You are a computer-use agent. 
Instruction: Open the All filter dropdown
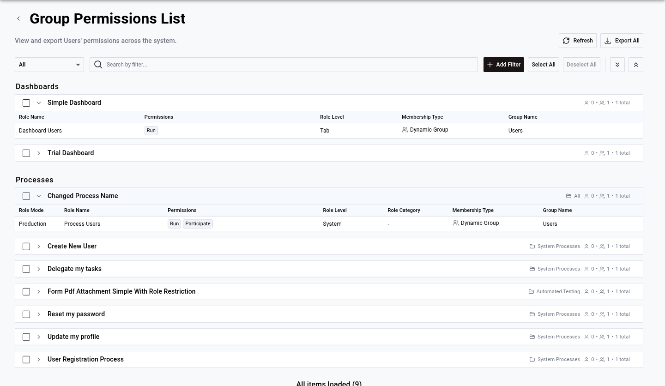[49, 64]
